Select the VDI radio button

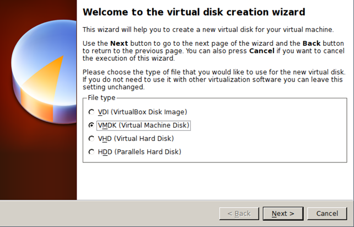91,112
